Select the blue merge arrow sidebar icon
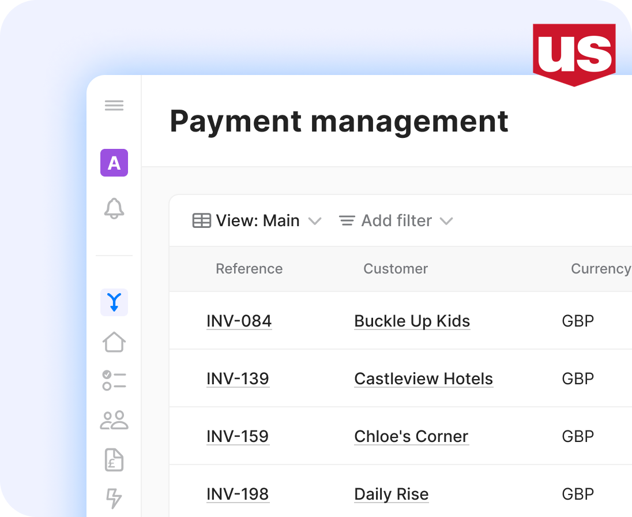 click(x=114, y=302)
